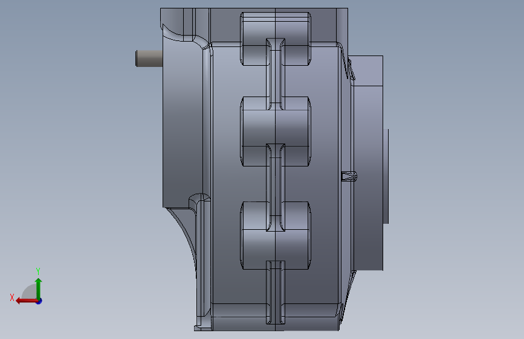Click the green Y axis arrow of the triad
Screen dimensions: 524x339
[39, 288]
